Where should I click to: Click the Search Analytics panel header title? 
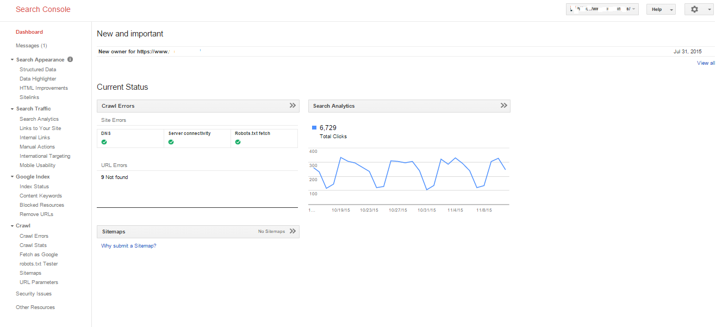(x=334, y=106)
